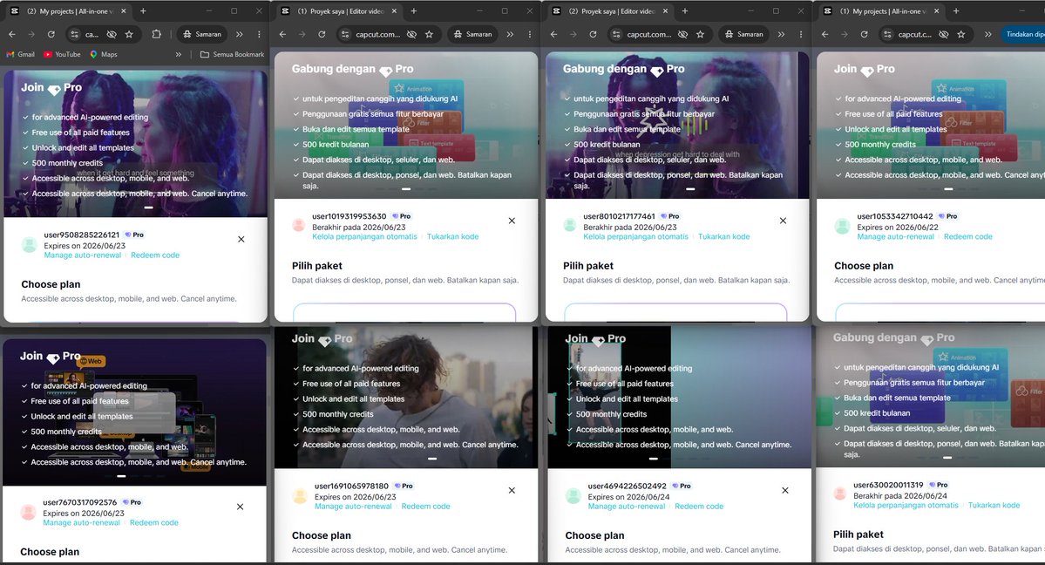The width and height of the screenshot is (1045, 565).
Task: Bookmark the page in (1) Proyek saya window
Action: coord(429,34)
